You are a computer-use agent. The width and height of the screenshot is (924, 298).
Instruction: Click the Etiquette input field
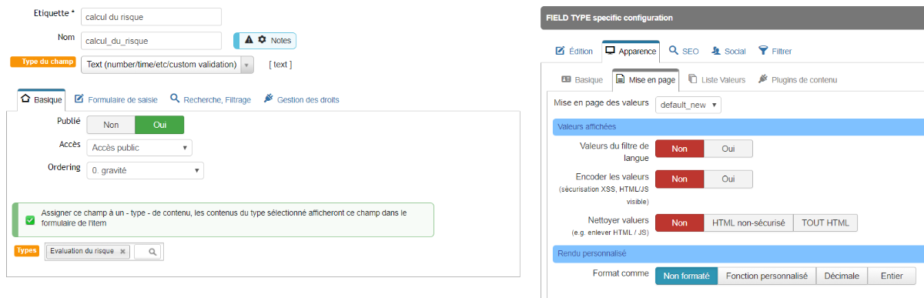tap(151, 17)
